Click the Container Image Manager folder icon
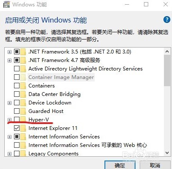 coord(23,77)
